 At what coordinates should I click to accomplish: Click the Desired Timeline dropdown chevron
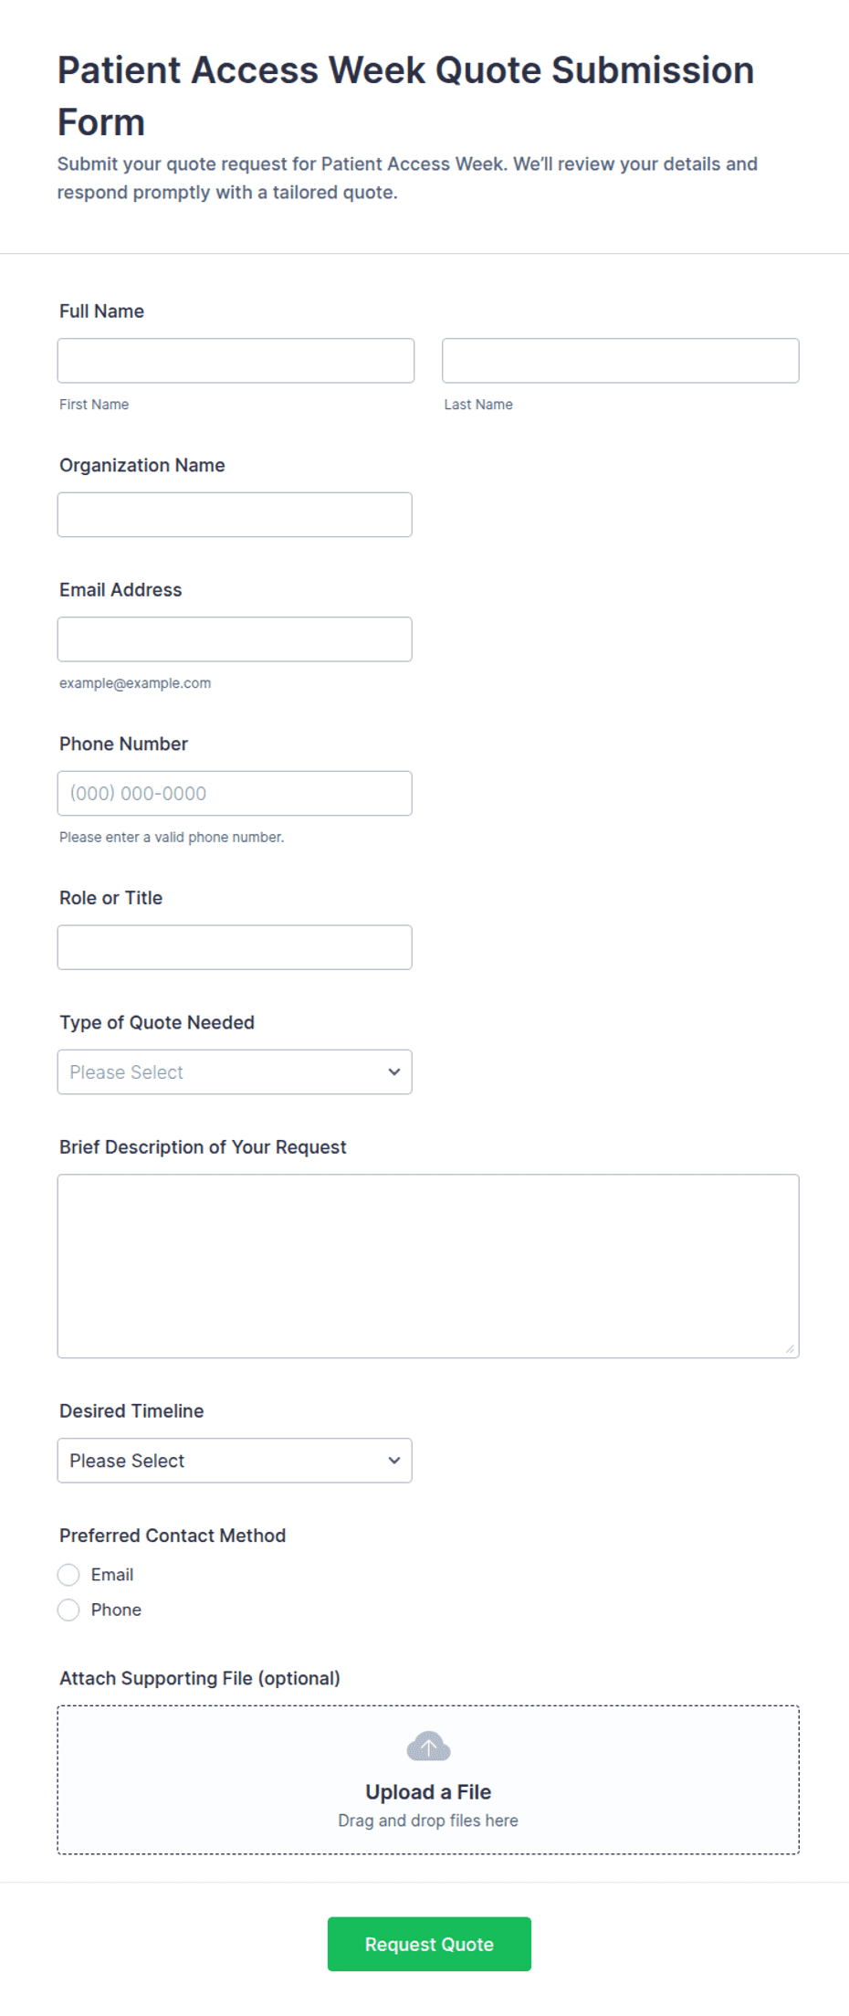pos(394,1460)
